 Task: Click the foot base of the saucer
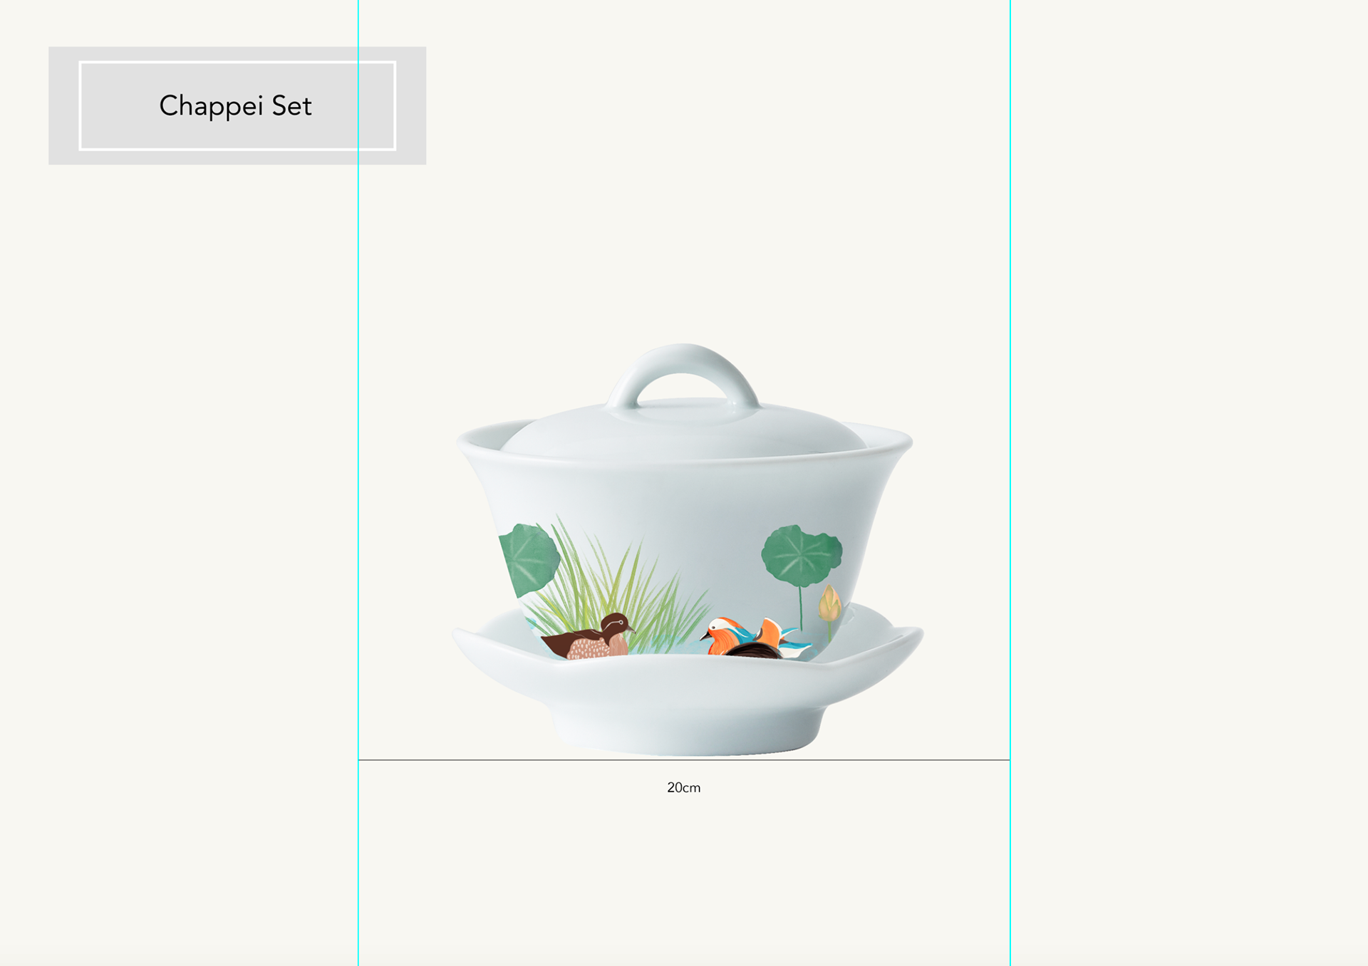(x=684, y=734)
